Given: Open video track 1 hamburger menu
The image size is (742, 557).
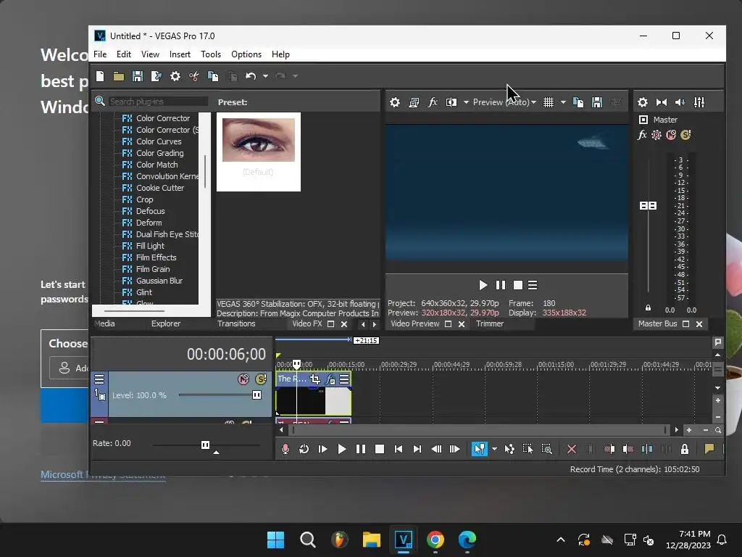Looking at the screenshot, I should [99, 379].
